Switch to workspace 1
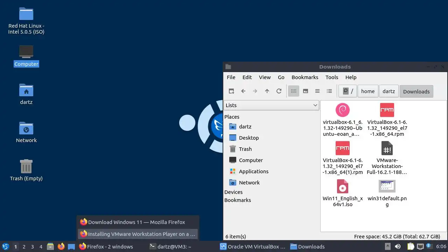The width and height of the screenshot is (448, 252). click(x=15, y=246)
